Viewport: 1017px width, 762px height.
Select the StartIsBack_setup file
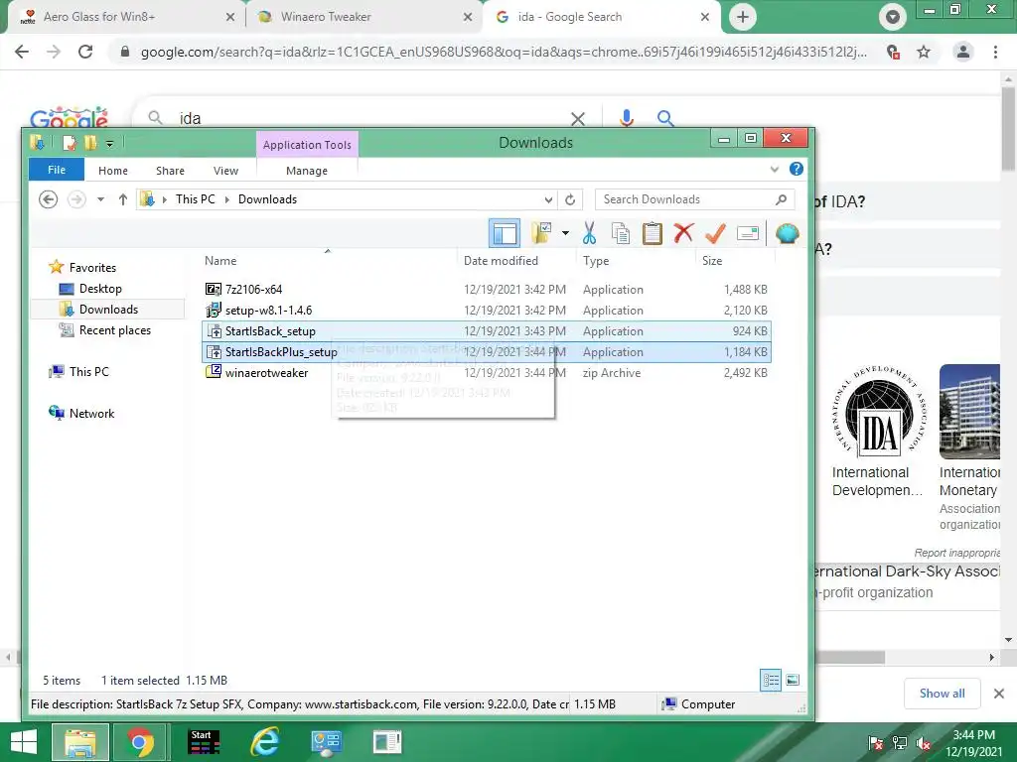(487, 331)
